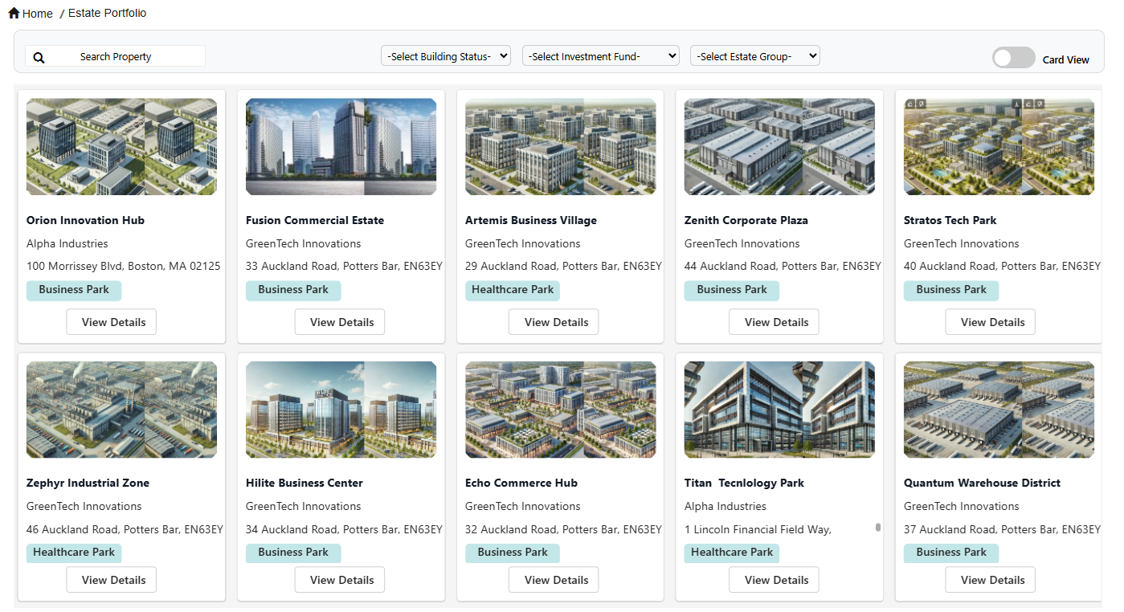Viewport: 1124px width, 612px height.
Task: Click the building icon on Stratos Tech Park image
Action: pyautogui.click(x=909, y=104)
